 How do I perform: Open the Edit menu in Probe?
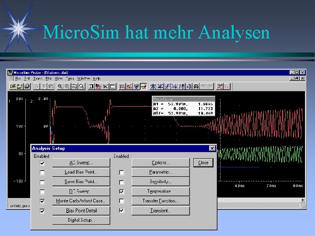click(27, 79)
